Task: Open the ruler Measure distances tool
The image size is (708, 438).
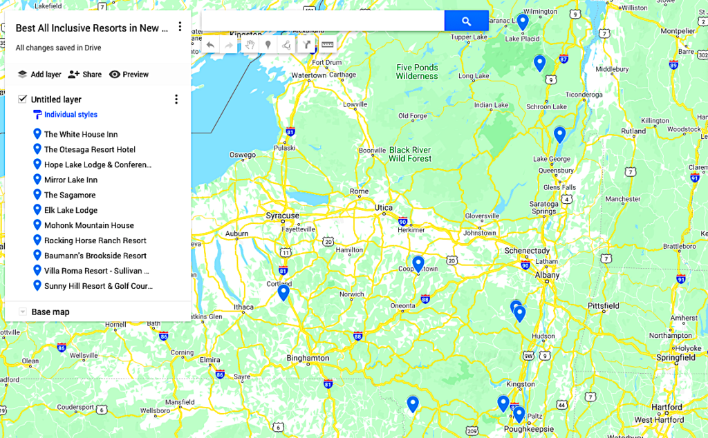Action: (x=327, y=45)
